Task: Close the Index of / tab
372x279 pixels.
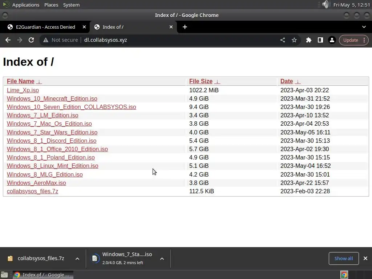Action: click(x=171, y=27)
